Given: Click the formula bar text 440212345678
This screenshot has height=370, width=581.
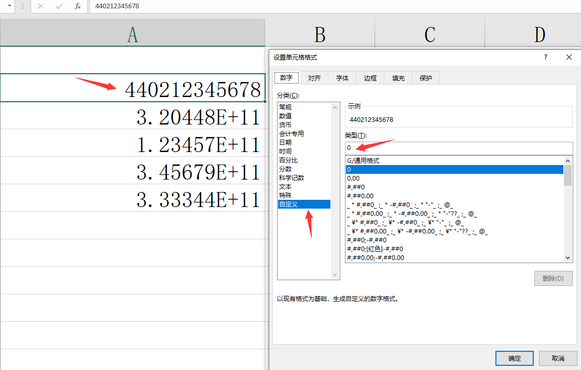Looking at the screenshot, I should click(117, 6).
